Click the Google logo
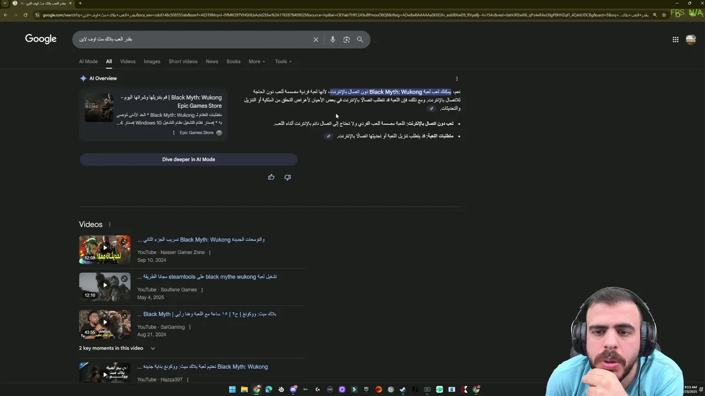Viewport: 705px width, 396px height. (x=41, y=39)
